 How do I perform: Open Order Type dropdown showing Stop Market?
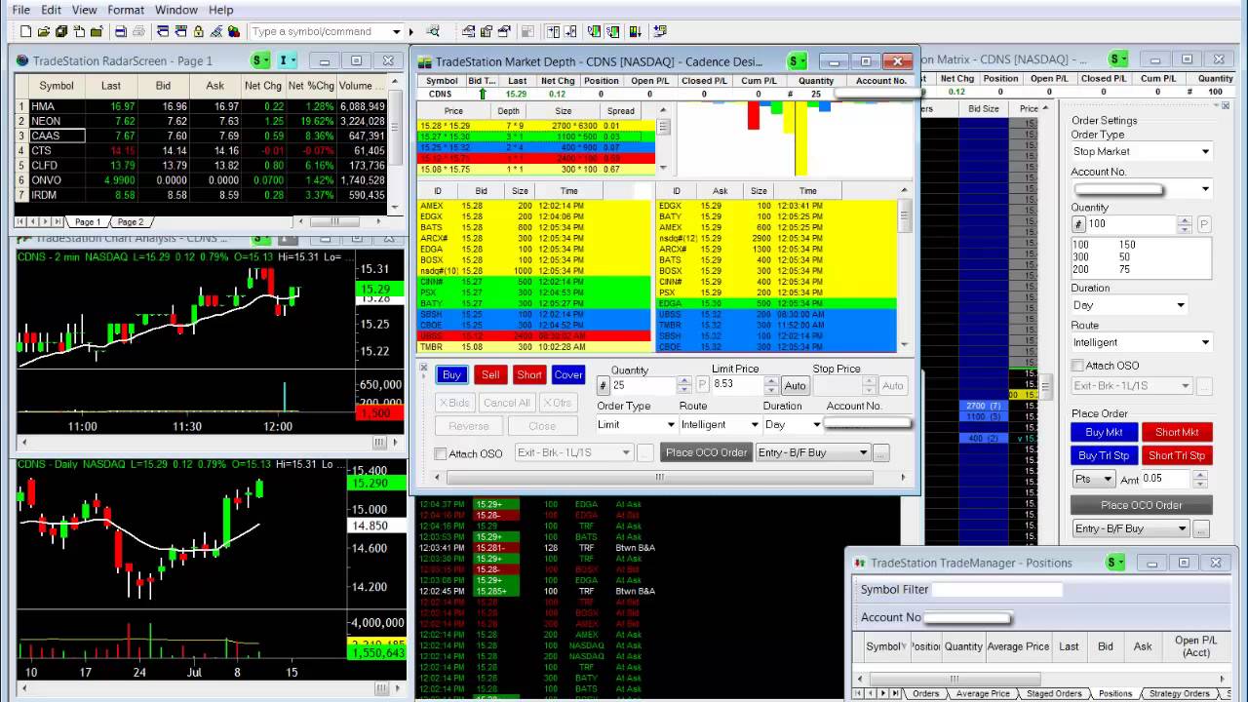click(1141, 151)
